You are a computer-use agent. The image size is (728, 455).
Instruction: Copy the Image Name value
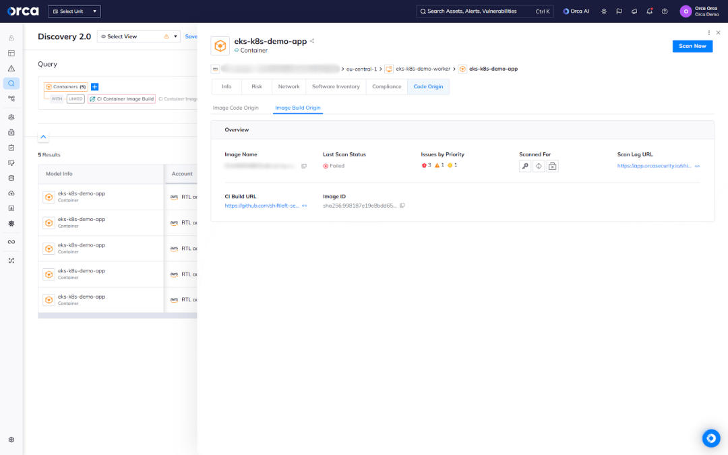(304, 166)
